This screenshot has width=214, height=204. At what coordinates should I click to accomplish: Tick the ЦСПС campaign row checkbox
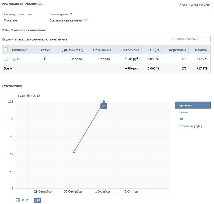click(x=6, y=59)
